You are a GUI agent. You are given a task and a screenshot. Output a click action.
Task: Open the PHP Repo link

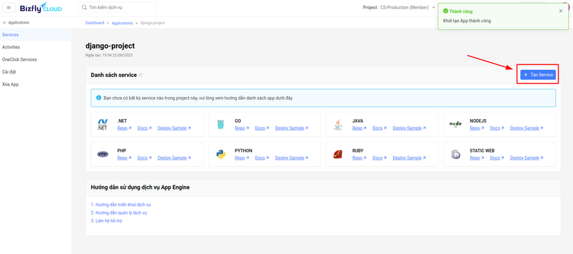point(124,158)
